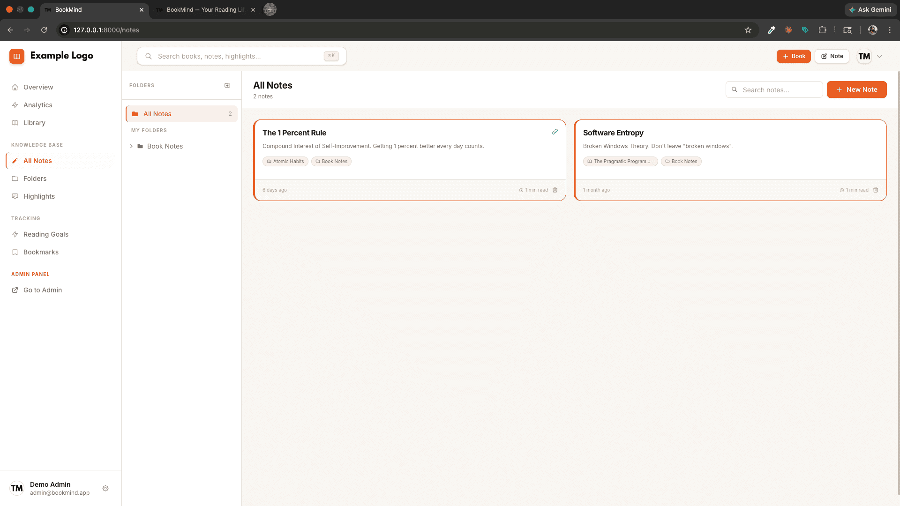Image resolution: width=900 pixels, height=506 pixels.
Task: Select the All Notes folder in Folders panel
Action: click(x=181, y=114)
